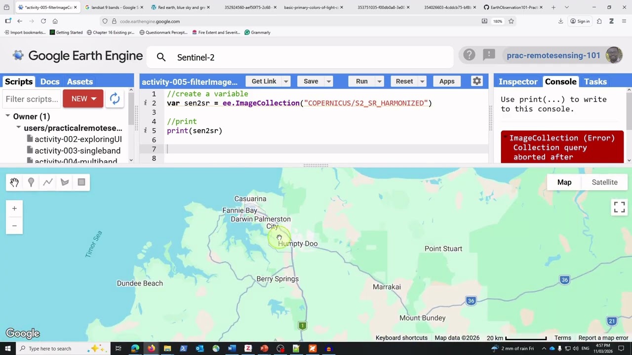This screenshot has width=632, height=355.
Task: Open browser extensions puzzle icon
Action: point(599,21)
